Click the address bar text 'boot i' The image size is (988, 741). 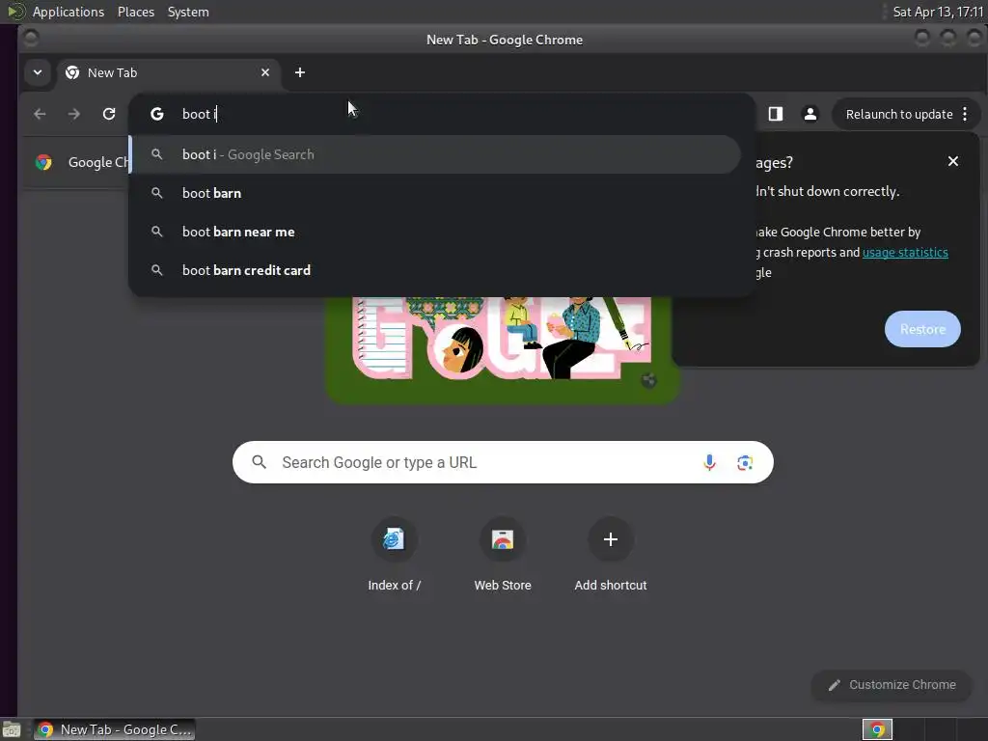(x=199, y=114)
